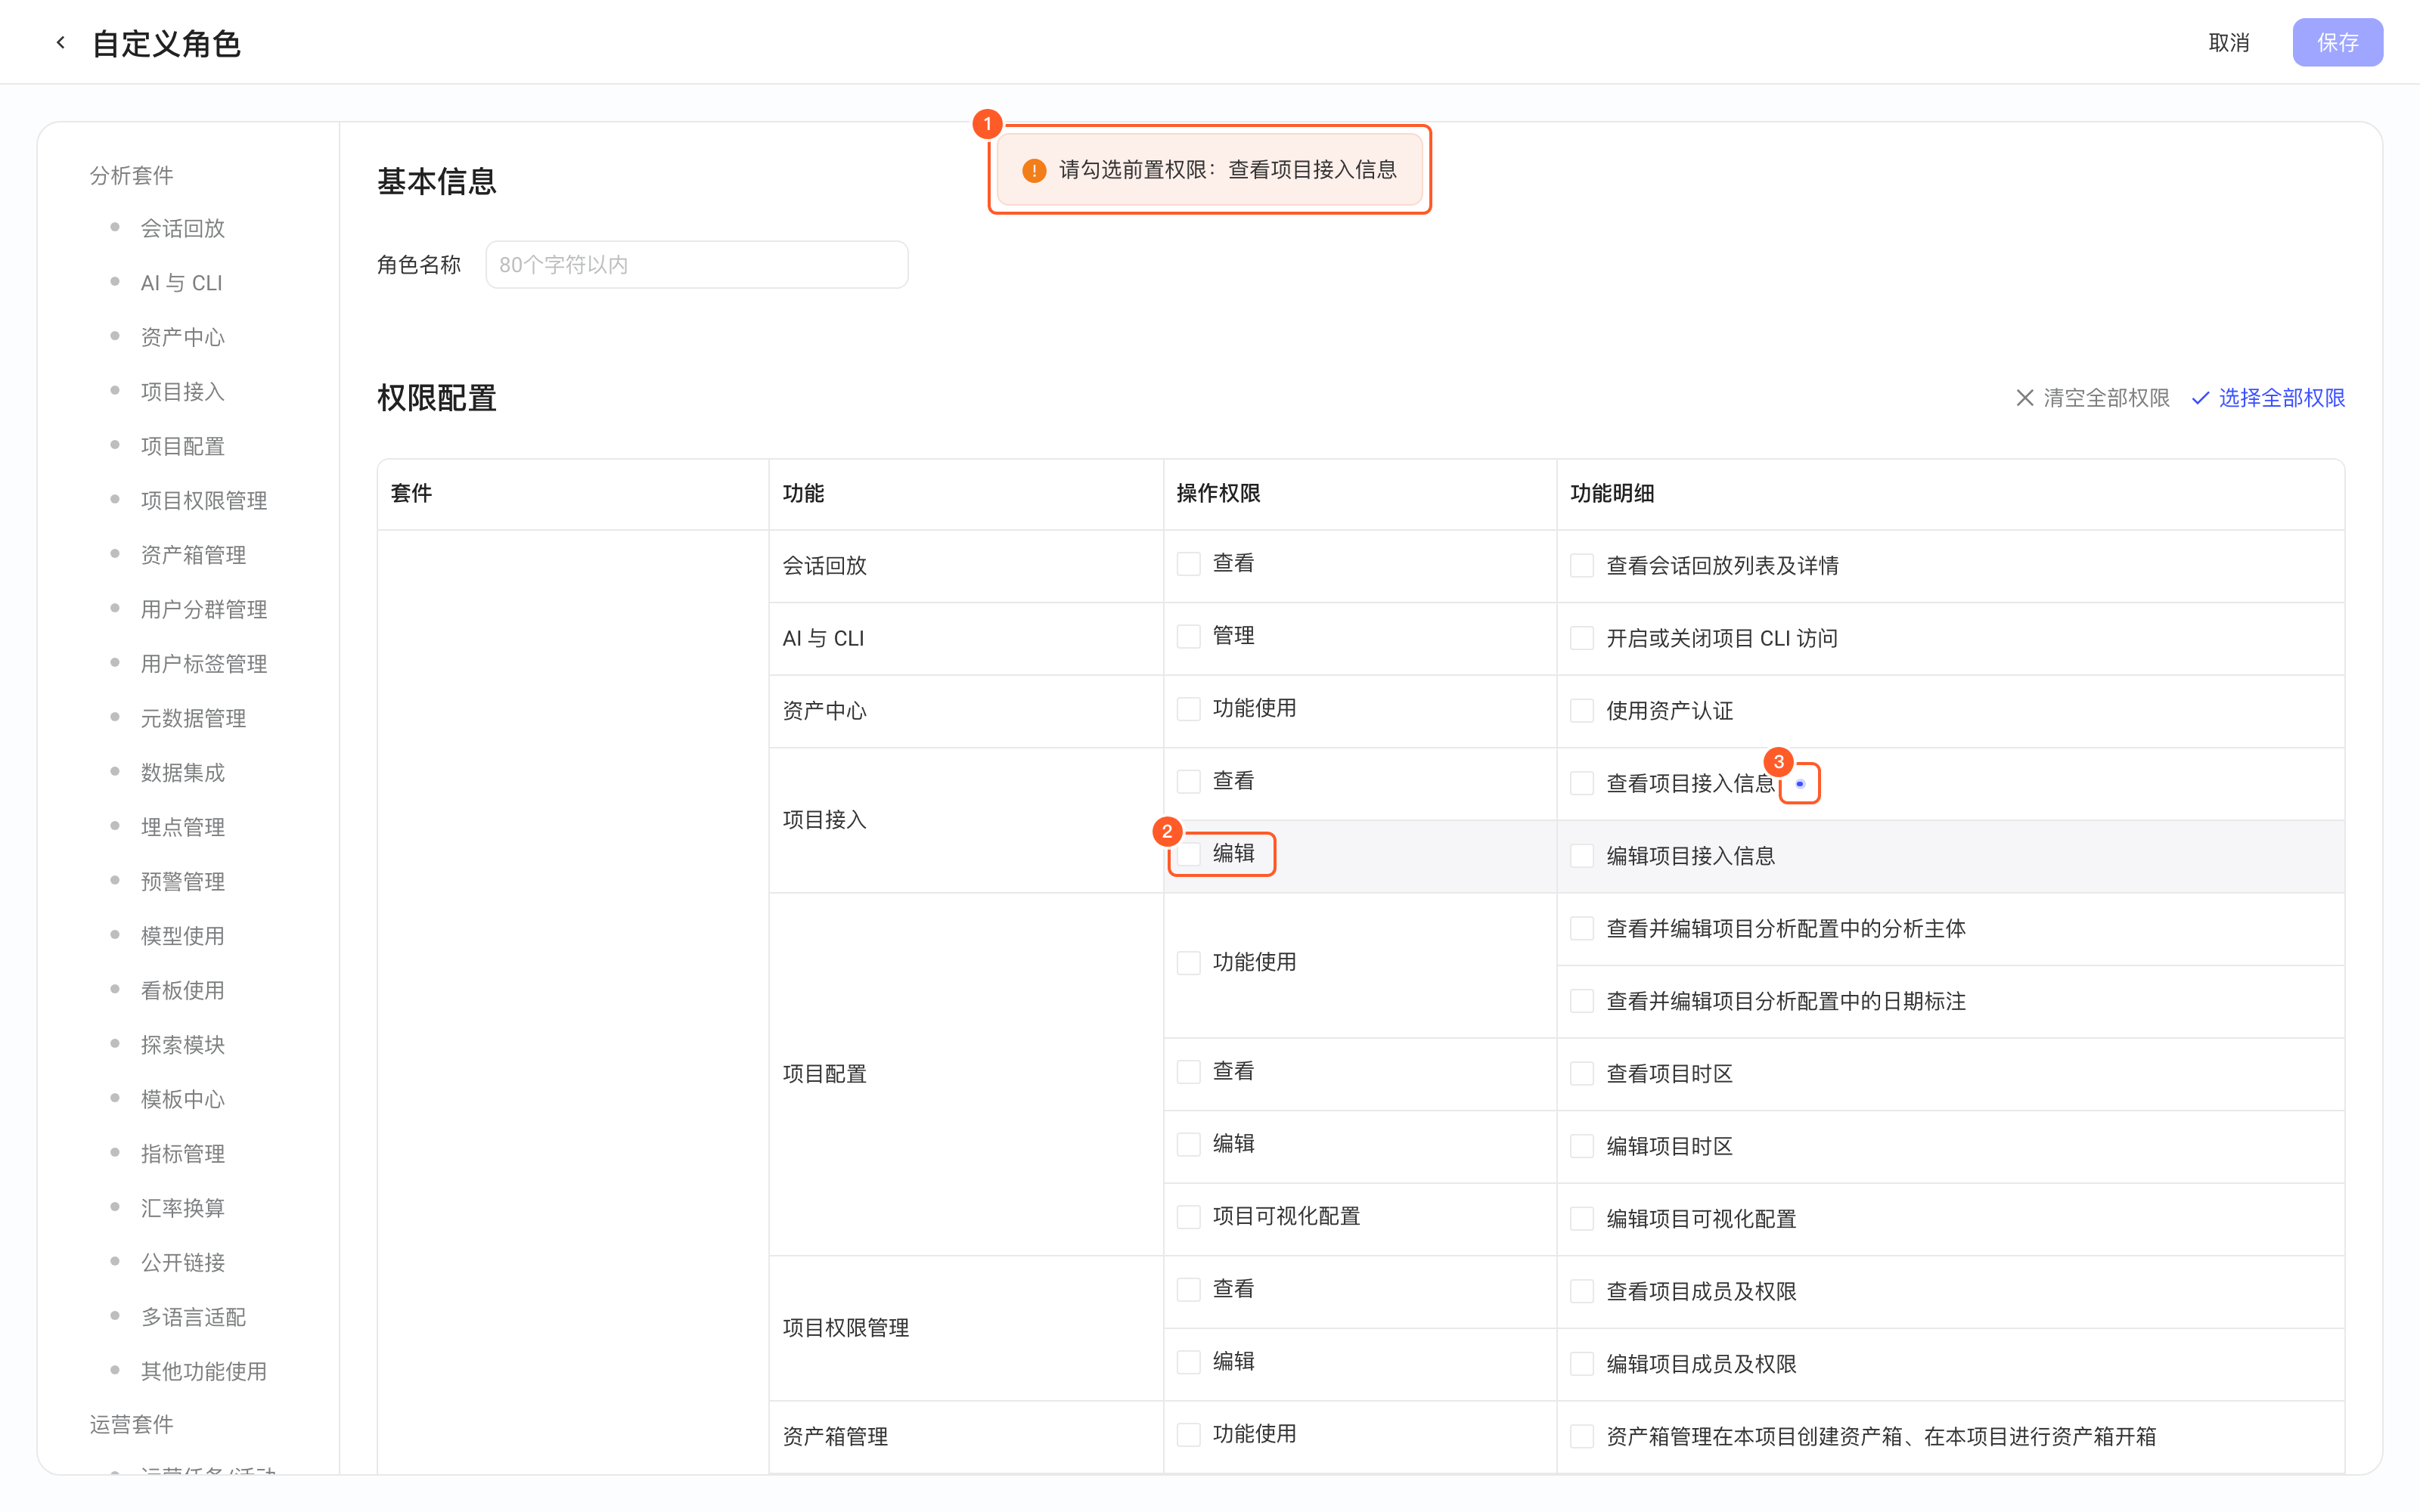Click the X icon for 清空全部权限
The height and width of the screenshot is (1512, 2420).
[2025, 398]
